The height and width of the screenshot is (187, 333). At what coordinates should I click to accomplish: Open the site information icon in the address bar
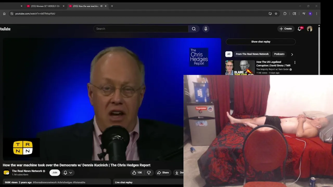11,14
